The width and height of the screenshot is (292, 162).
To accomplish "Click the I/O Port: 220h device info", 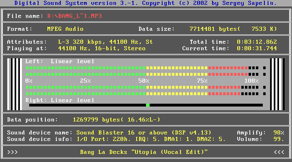I will [x=151, y=139].
